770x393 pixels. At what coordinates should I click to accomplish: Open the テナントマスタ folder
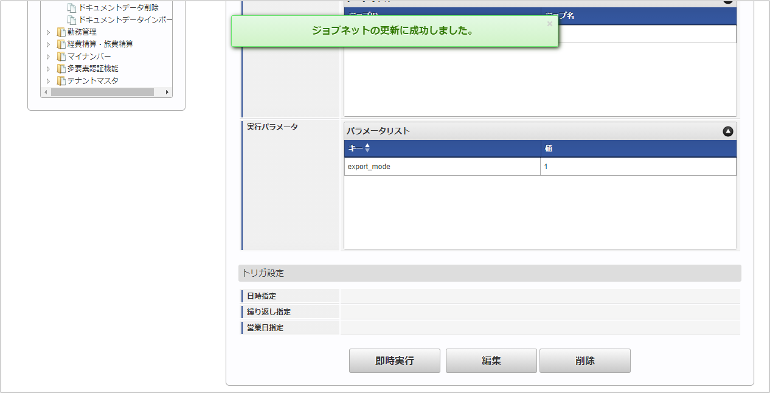pos(93,81)
